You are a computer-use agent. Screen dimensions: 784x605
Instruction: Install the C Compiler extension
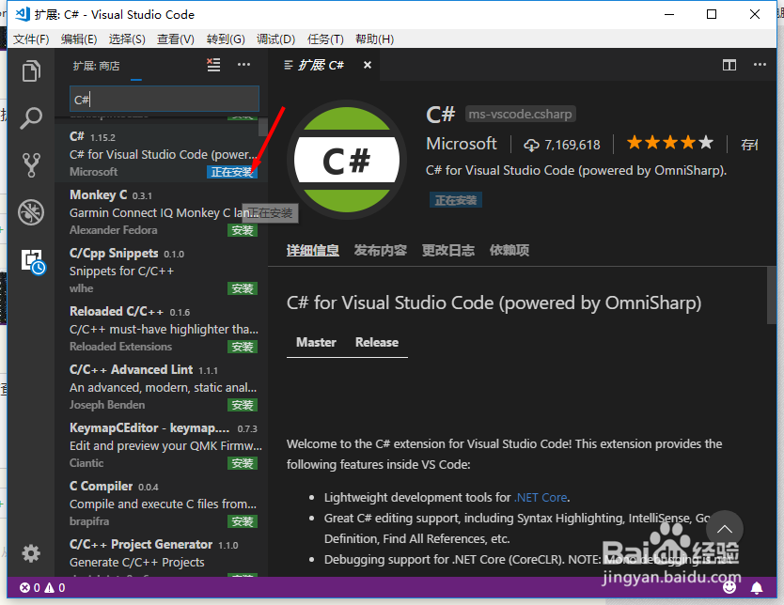click(x=243, y=521)
